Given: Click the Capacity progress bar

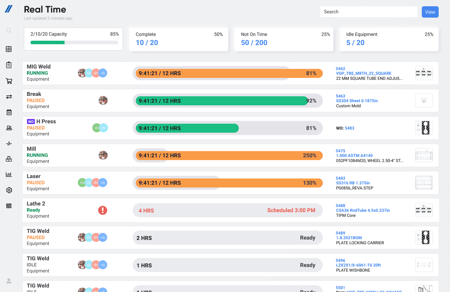Looking at the screenshot, I should (73, 42).
